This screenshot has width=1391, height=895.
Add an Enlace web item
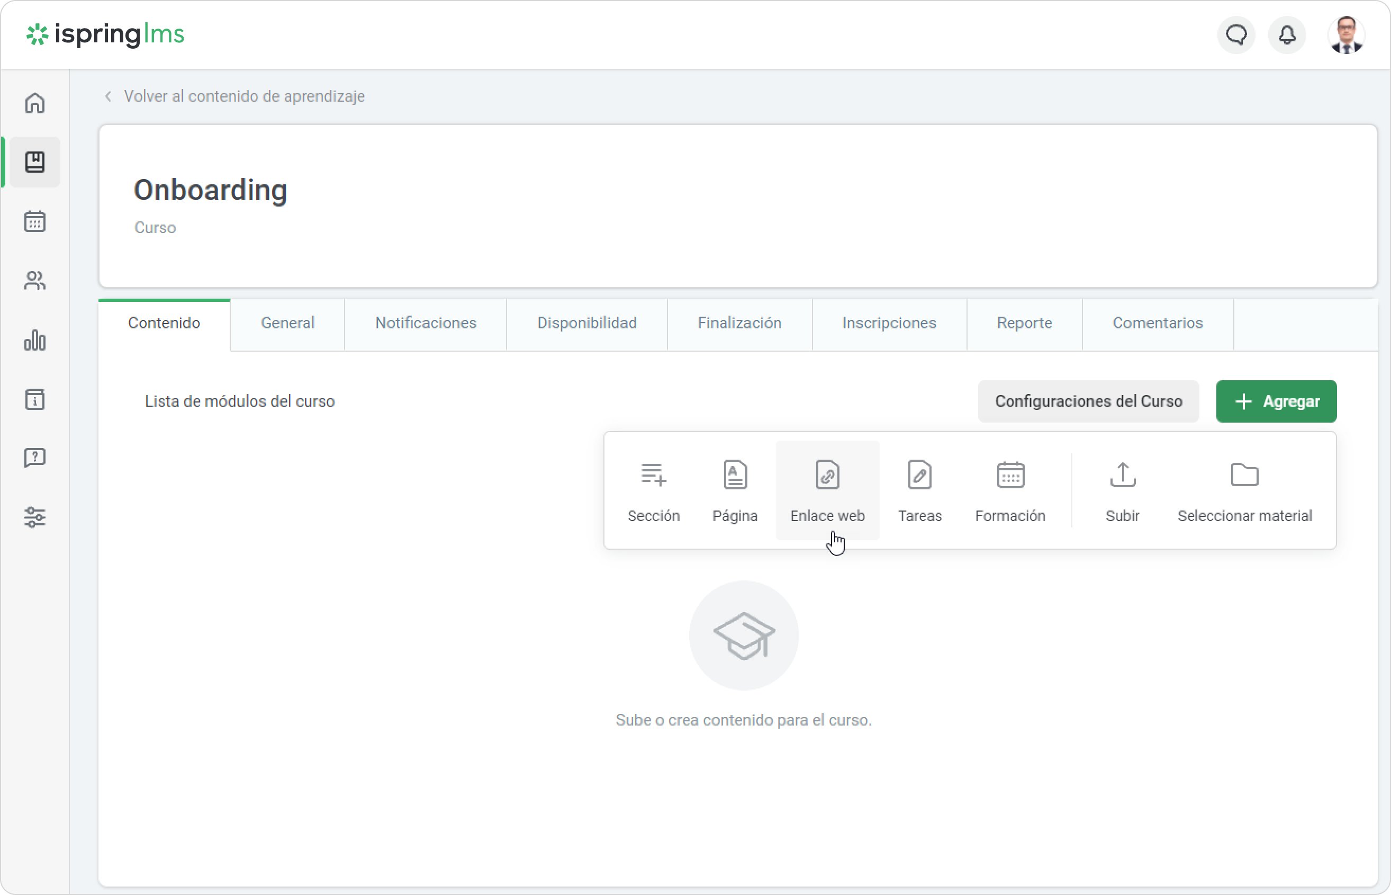tap(827, 490)
